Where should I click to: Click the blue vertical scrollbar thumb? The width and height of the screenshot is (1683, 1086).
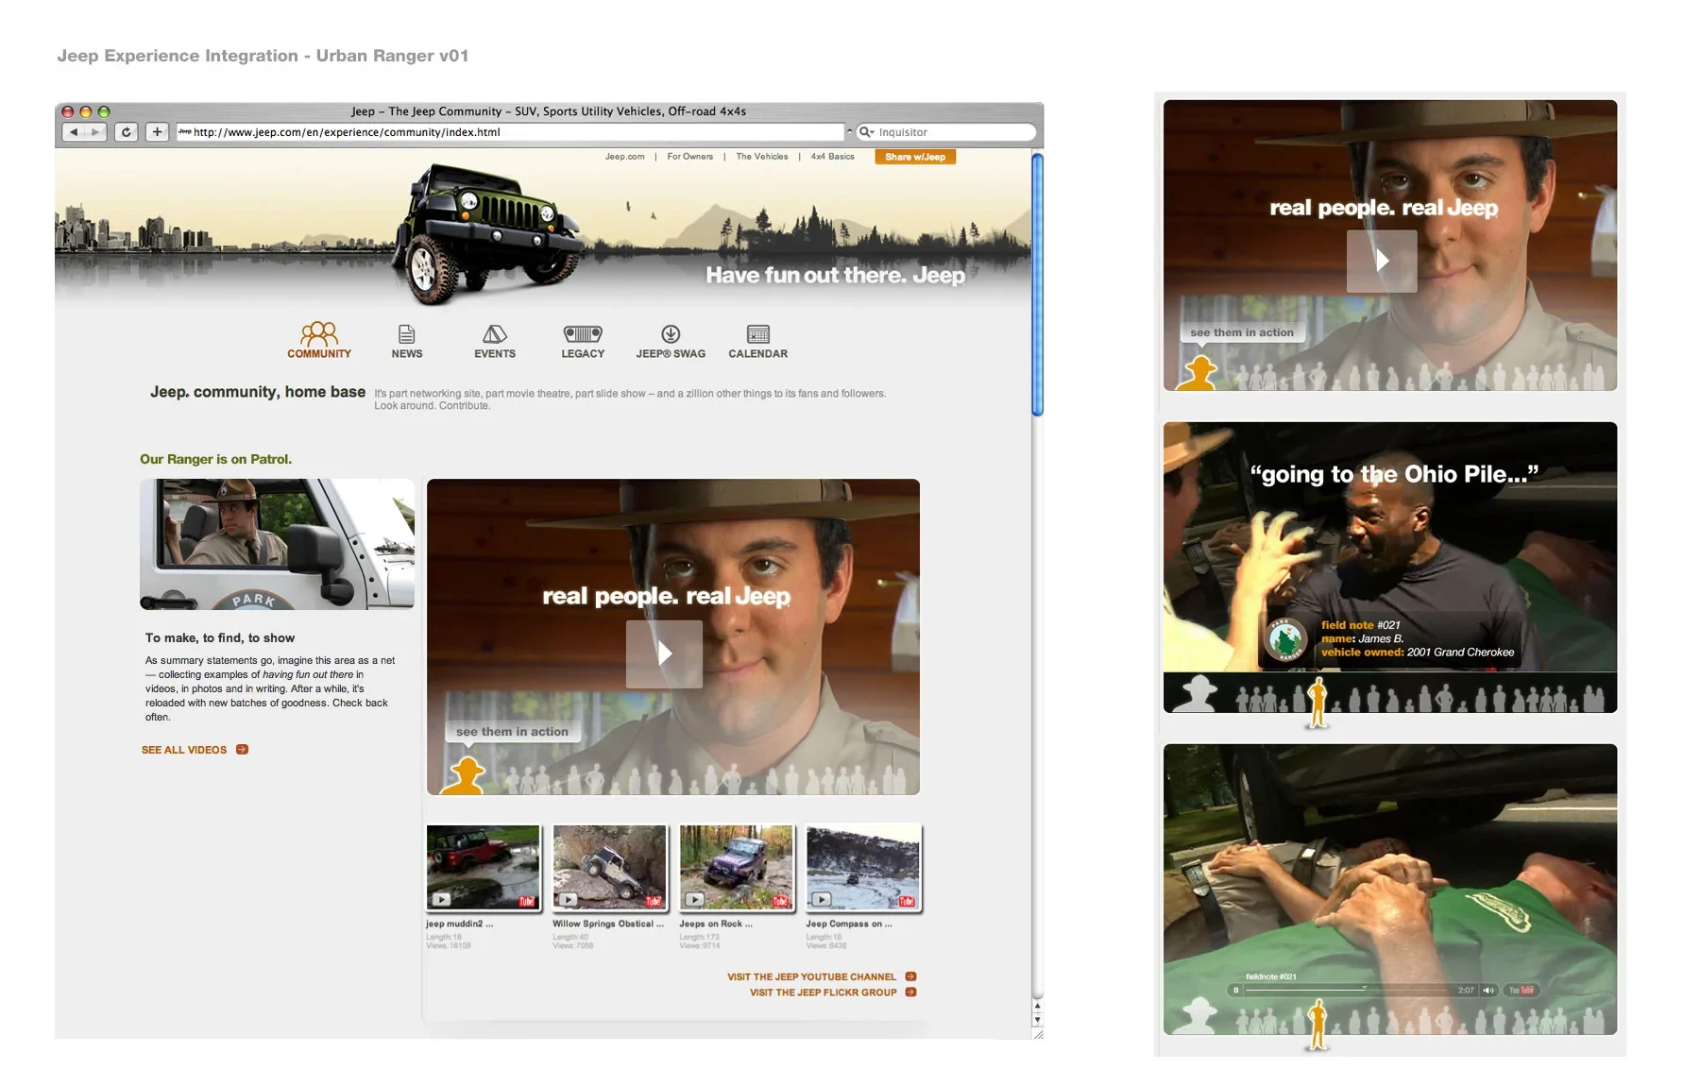(x=1037, y=283)
